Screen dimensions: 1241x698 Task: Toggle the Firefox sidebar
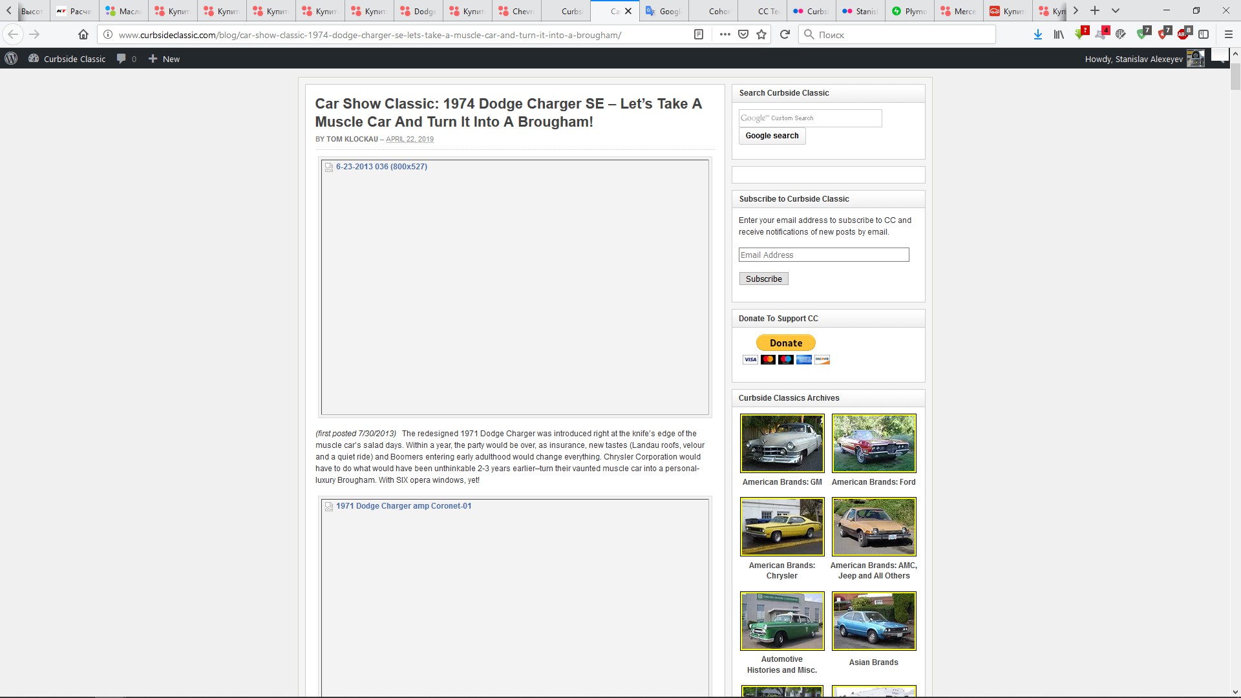tap(1204, 35)
